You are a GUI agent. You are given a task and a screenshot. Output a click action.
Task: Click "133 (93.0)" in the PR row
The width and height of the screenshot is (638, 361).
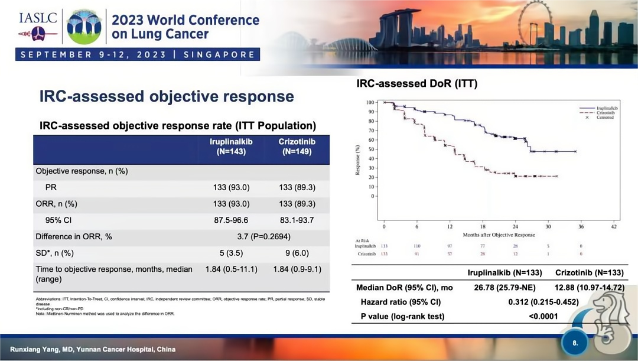tap(232, 187)
